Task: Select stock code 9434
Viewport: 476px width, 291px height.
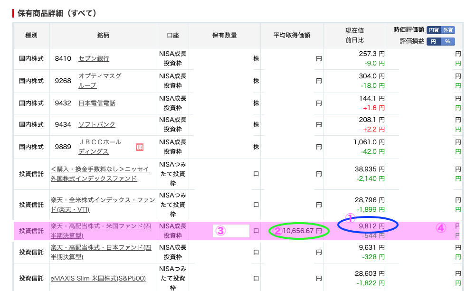Action: click(x=63, y=124)
